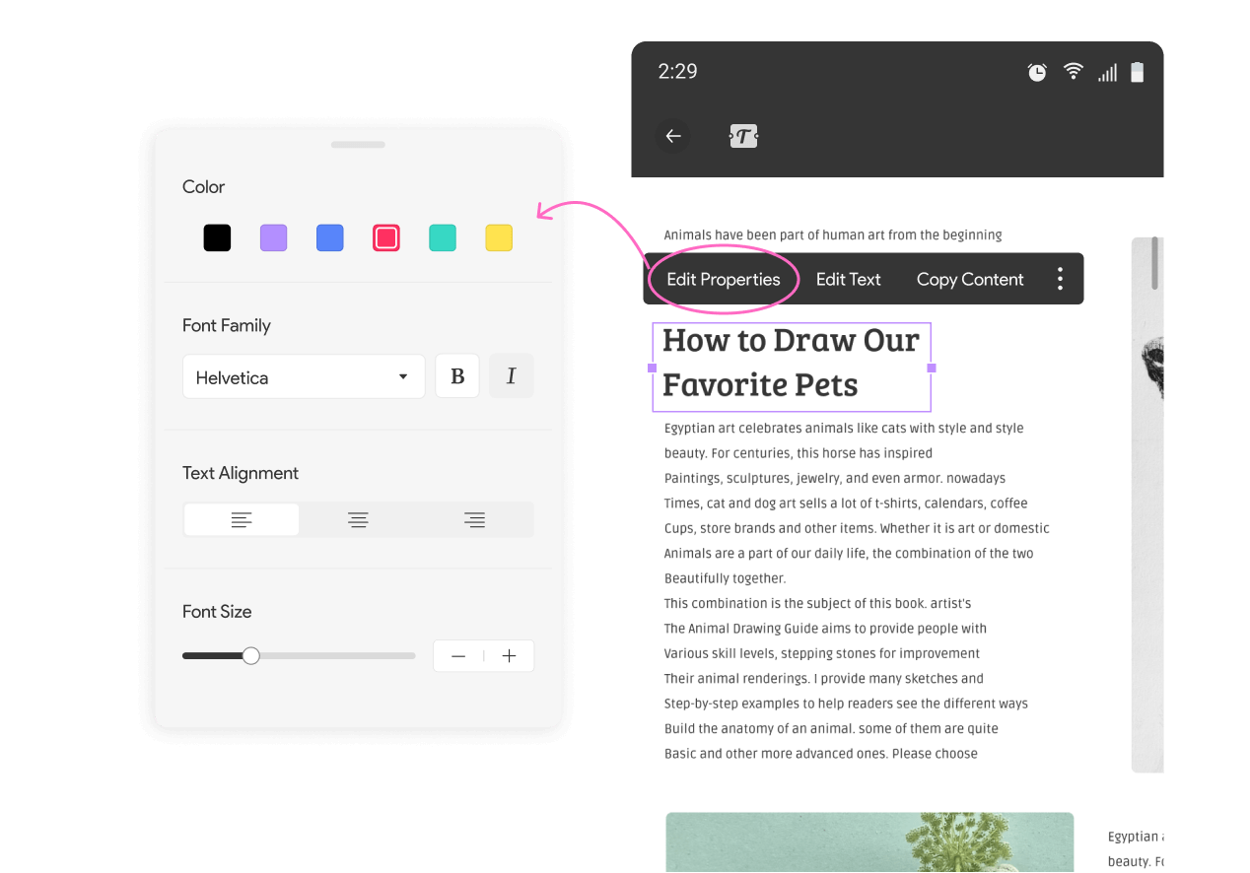The width and height of the screenshot is (1250, 873).
Task: Tap the 'Font Size' section label
Action: pos(217,611)
